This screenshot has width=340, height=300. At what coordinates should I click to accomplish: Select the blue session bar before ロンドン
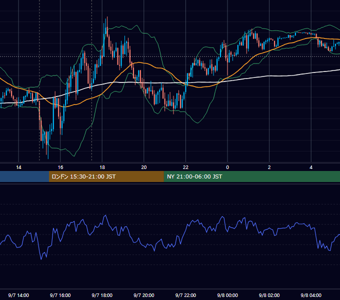click(24, 176)
